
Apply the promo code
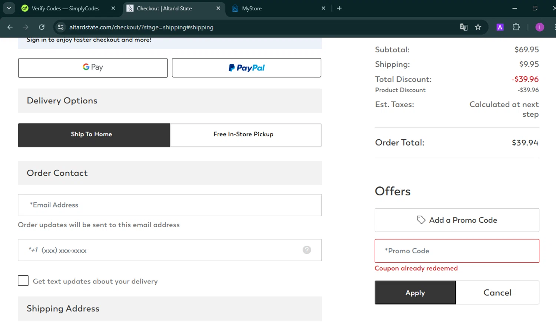[415, 293]
